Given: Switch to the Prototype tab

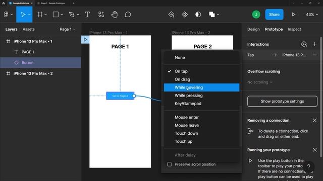Looking at the screenshot, I should tap(274, 29).
